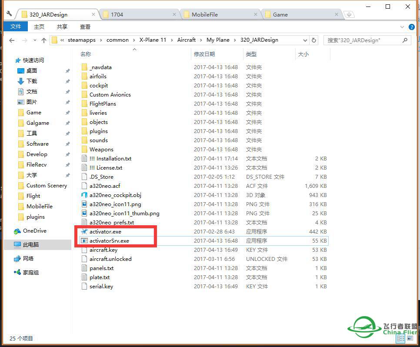Close the 1704 tab
This screenshot has height=347, width=420.
174,14
